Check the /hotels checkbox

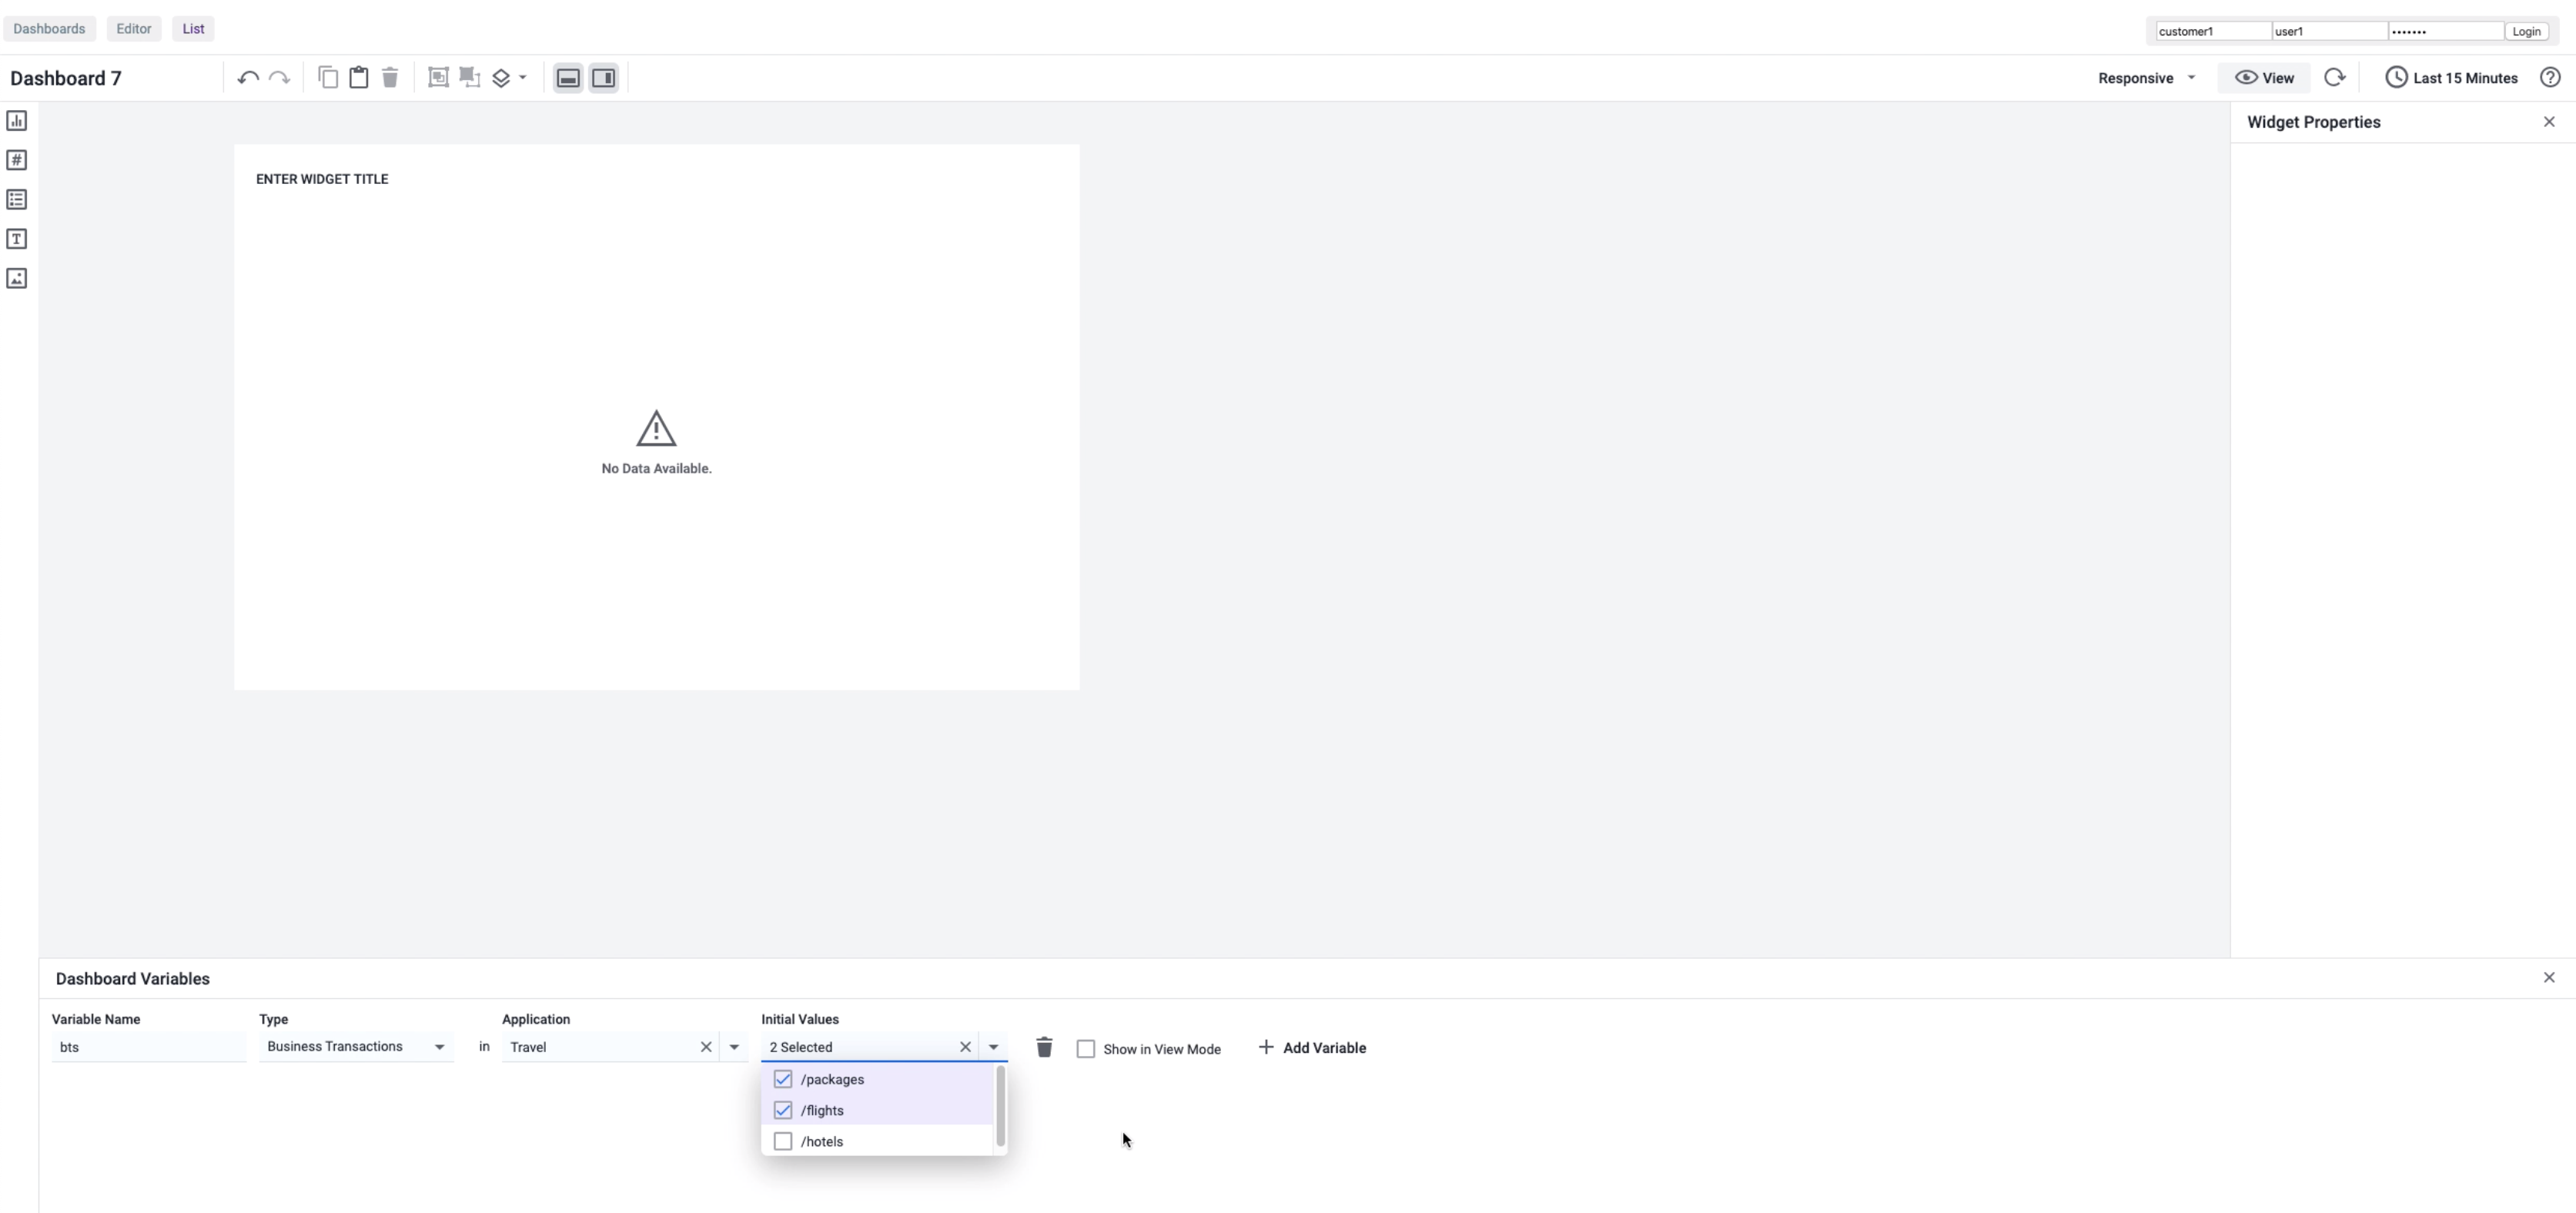(783, 1141)
